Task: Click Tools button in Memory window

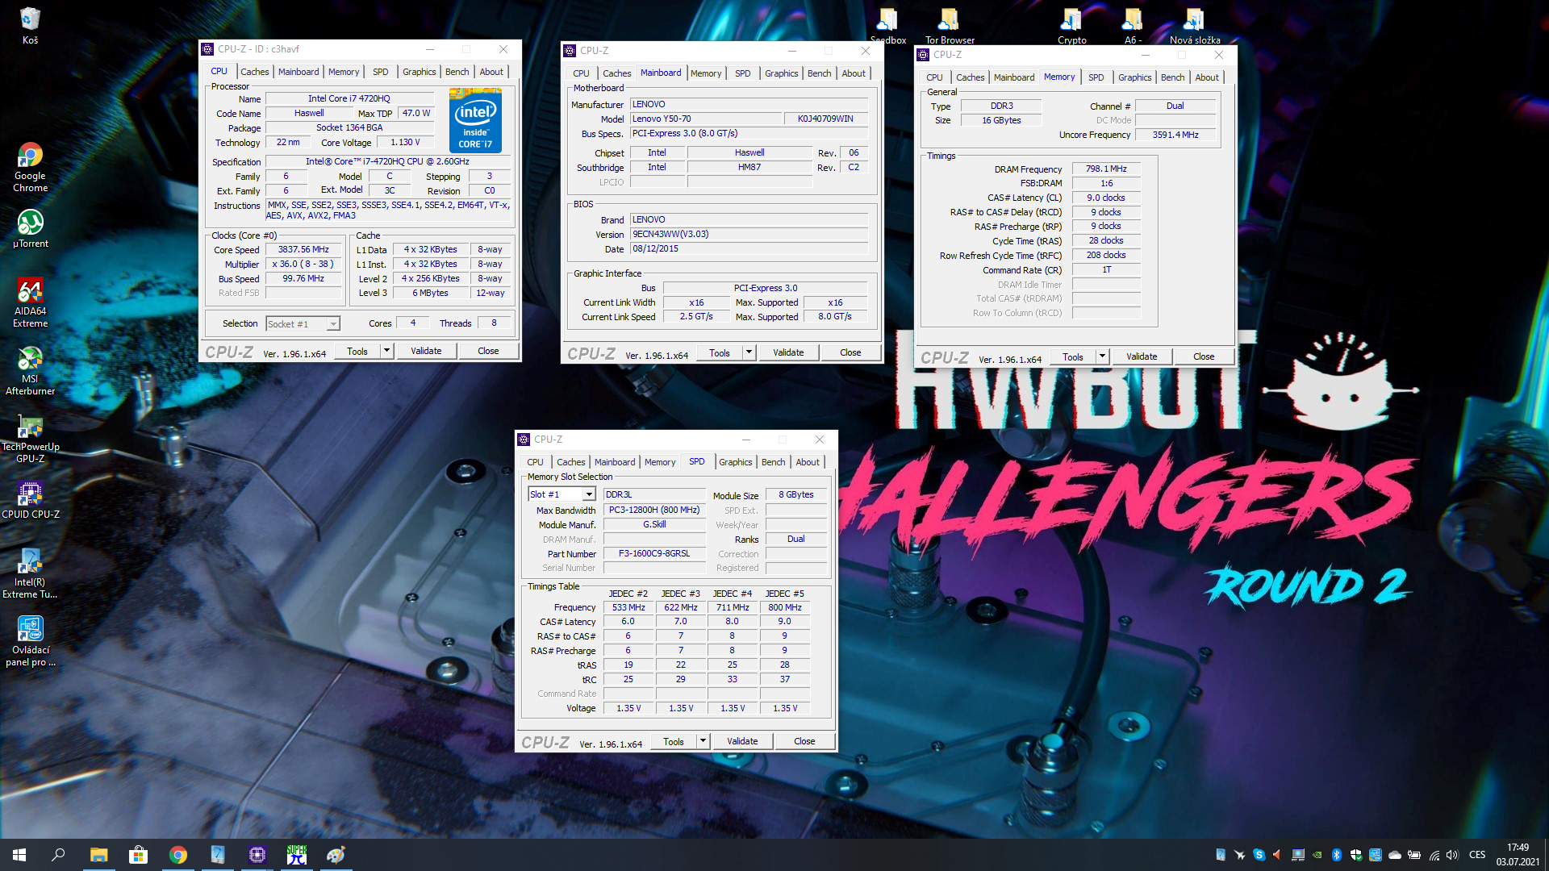Action: tap(1073, 356)
